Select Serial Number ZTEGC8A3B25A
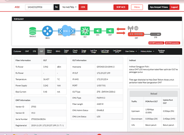Screen dimensions: 184x135 coord(38,119)
